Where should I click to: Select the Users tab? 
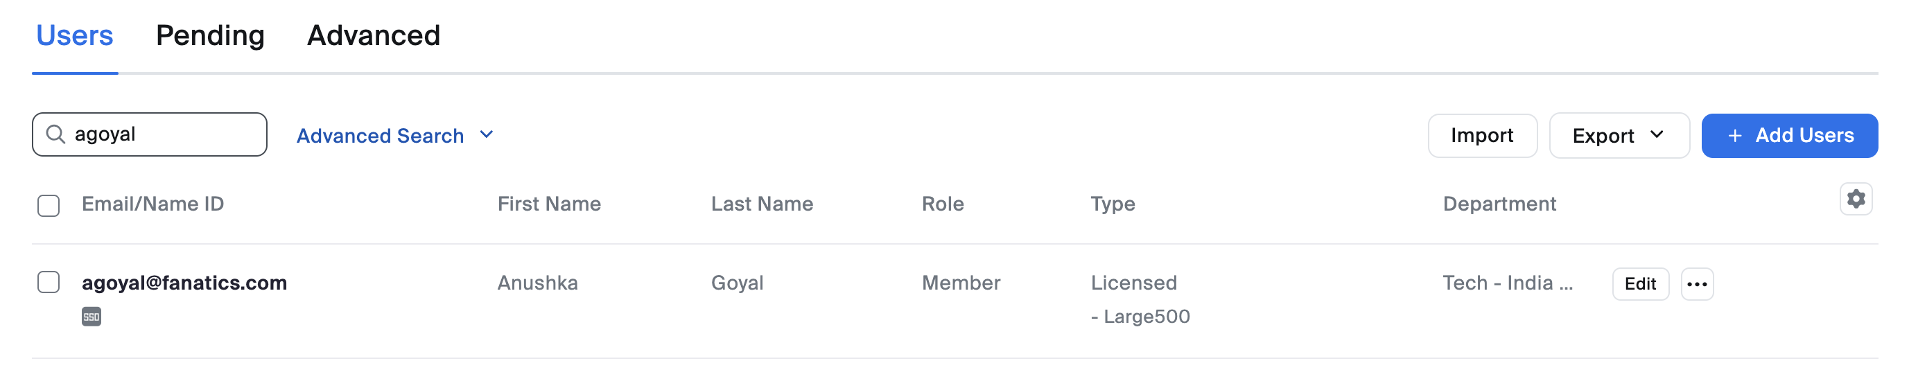[x=75, y=35]
